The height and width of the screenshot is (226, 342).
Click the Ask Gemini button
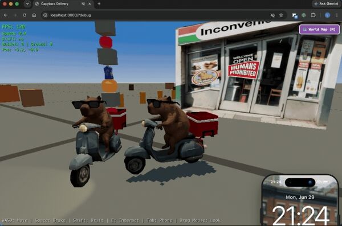[x=326, y=4]
